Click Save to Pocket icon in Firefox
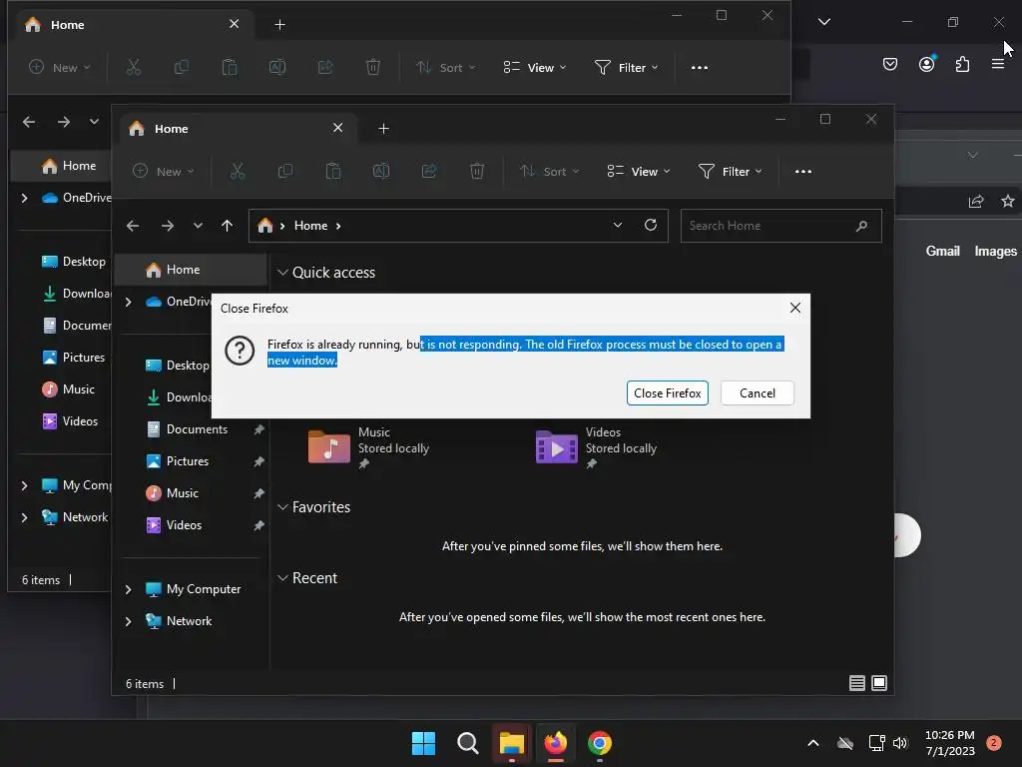Viewport: 1022px width, 767px height. (889, 64)
